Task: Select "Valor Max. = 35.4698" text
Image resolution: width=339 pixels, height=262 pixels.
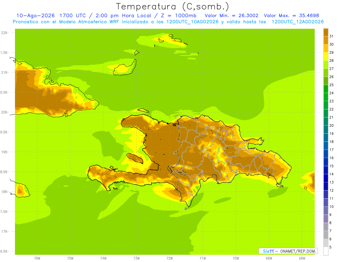Action: (x=291, y=16)
